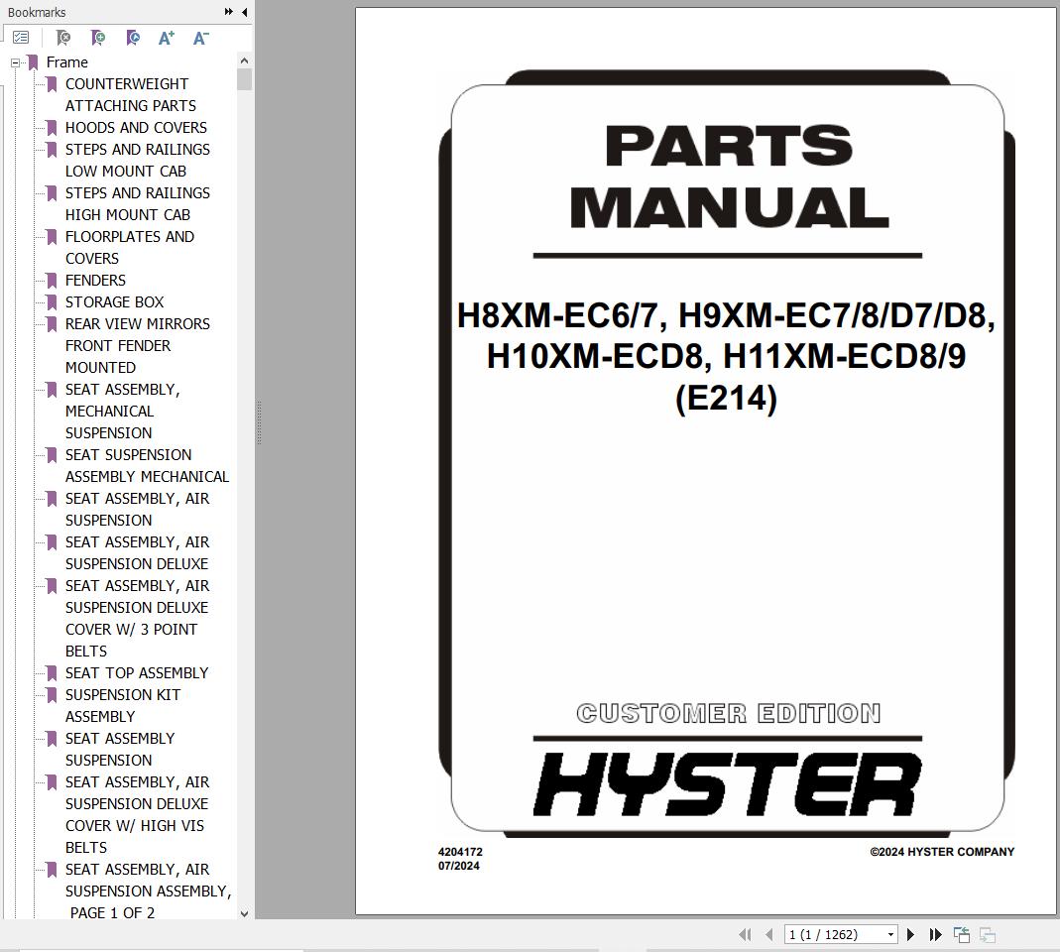The width and height of the screenshot is (1060, 952).
Task: Expand the Bookmarks panel options chevron
Action: (229, 12)
